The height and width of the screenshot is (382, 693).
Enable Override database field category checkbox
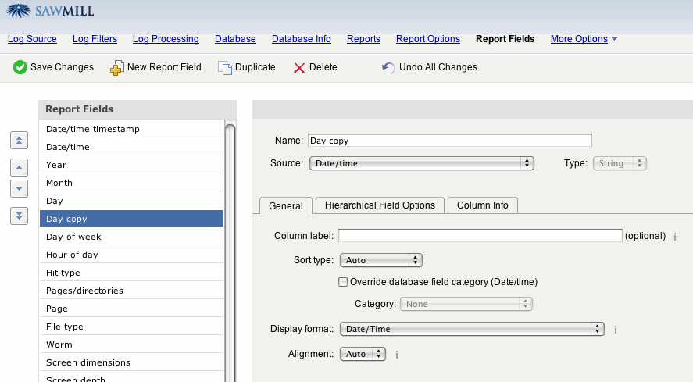pyautogui.click(x=342, y=282)
